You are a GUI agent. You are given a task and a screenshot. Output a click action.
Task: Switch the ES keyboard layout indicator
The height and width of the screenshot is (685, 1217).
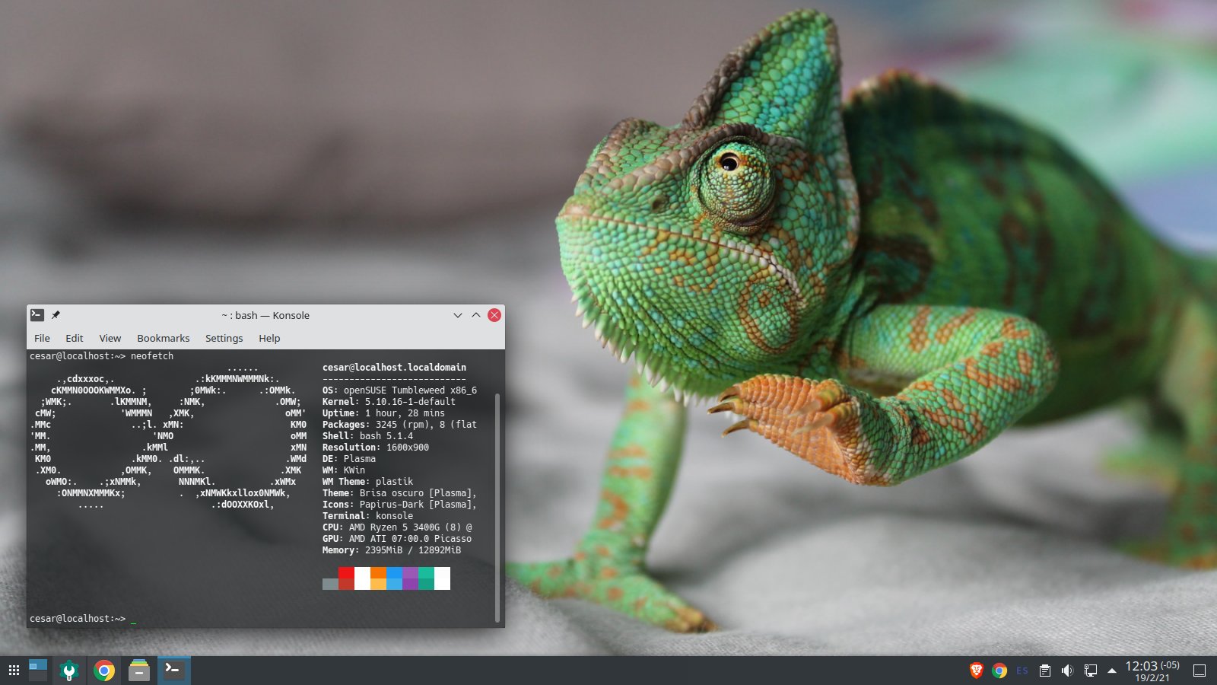(1022, 671)
